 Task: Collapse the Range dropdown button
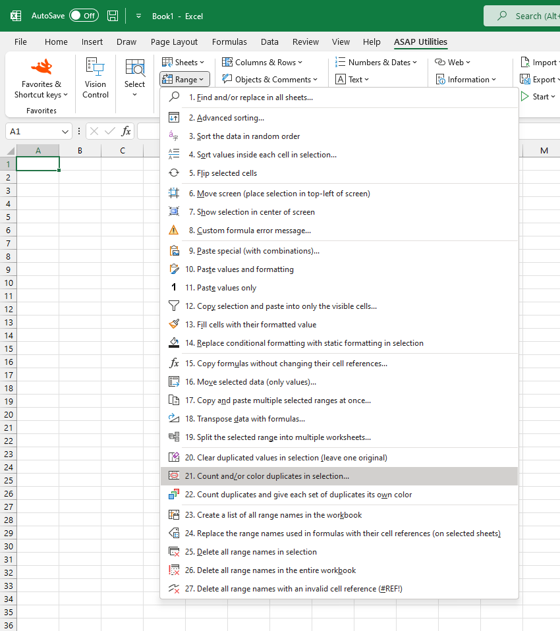click(x=184, y=79)
